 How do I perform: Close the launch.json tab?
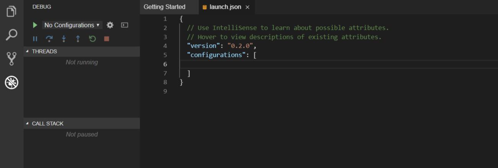pos(247,7)
